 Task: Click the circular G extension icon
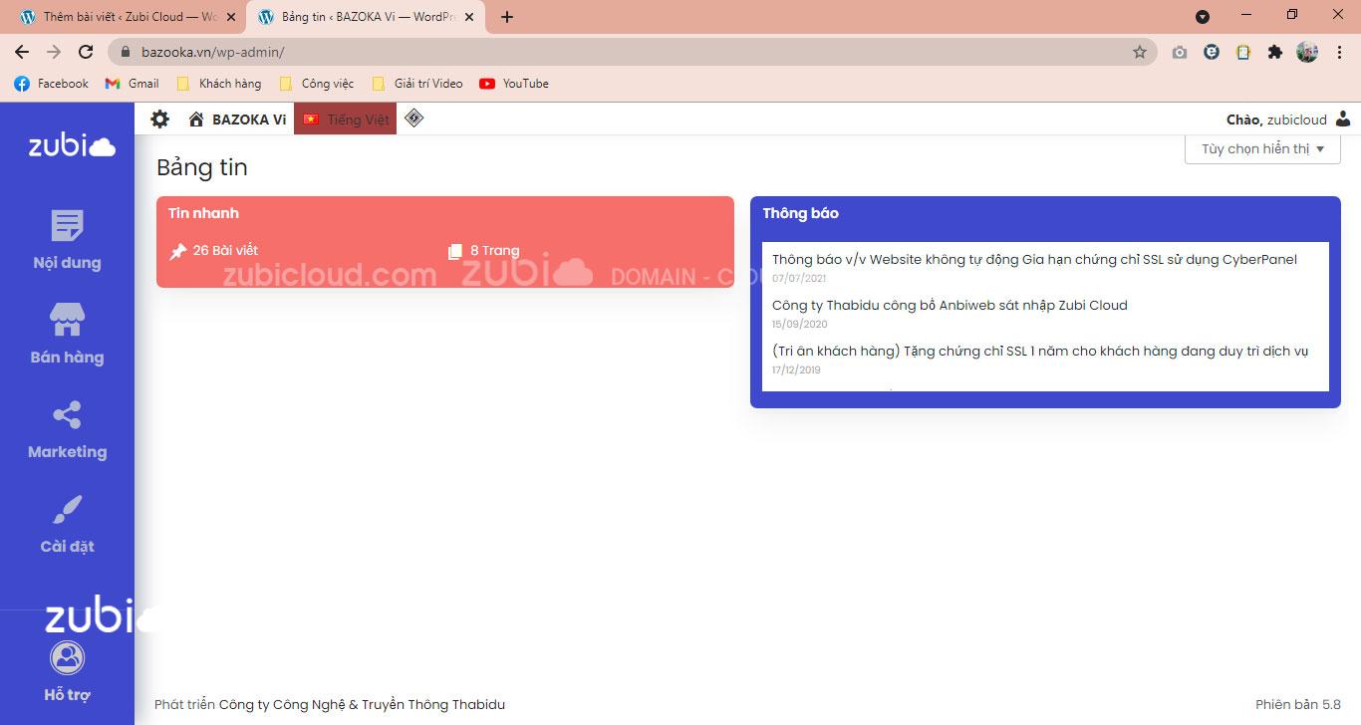pyautogui.click(x=1212, y=52)
